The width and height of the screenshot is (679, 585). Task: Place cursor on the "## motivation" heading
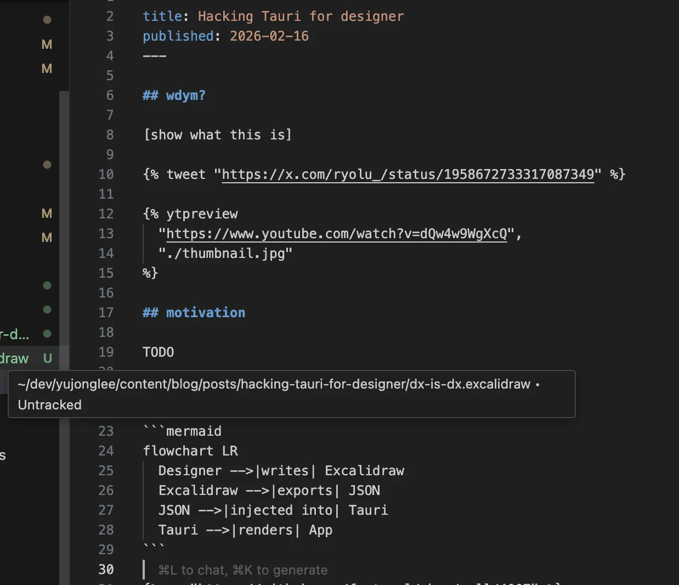pos(194,313)
